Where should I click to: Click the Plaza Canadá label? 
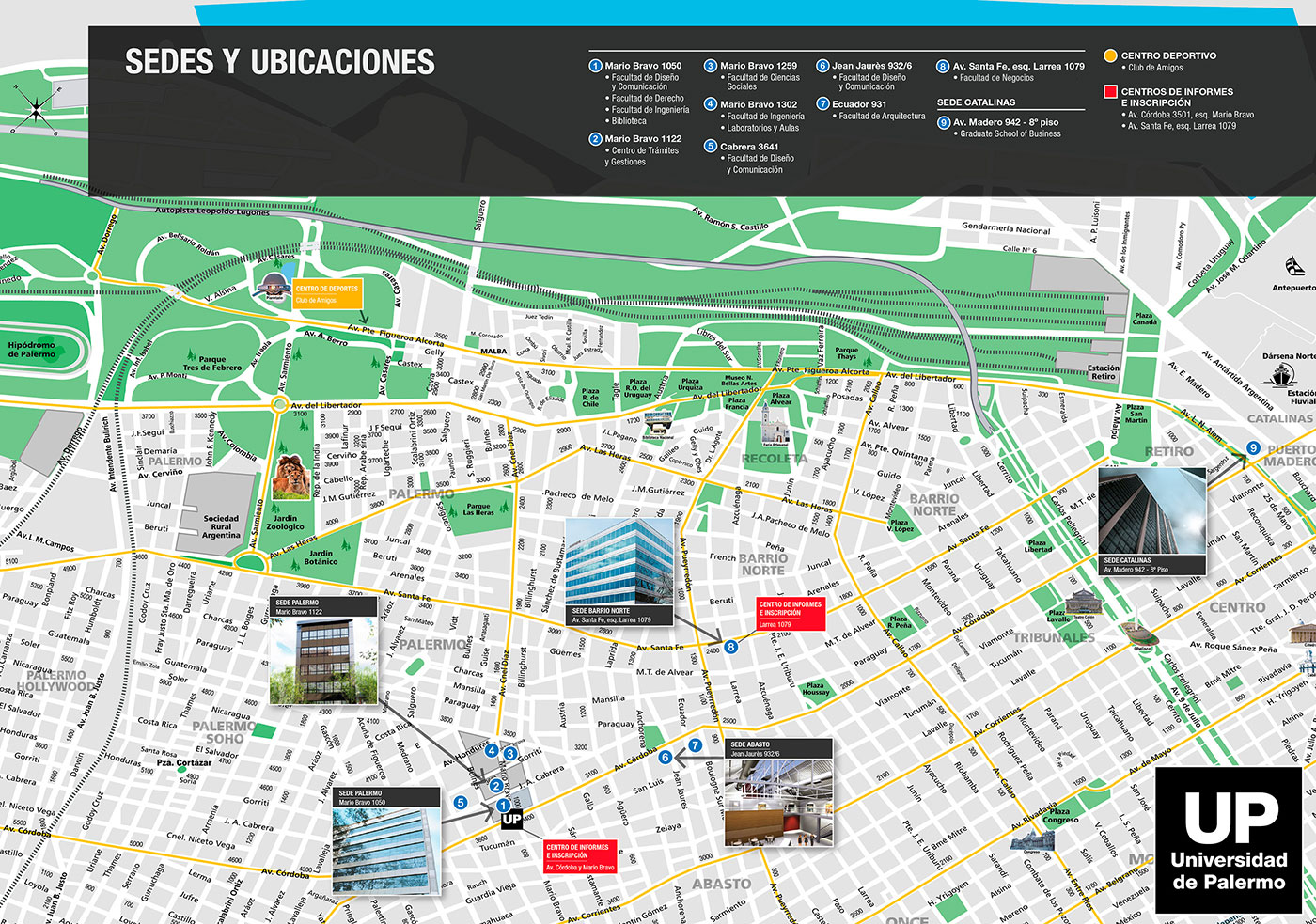(x=1144, y=320)
